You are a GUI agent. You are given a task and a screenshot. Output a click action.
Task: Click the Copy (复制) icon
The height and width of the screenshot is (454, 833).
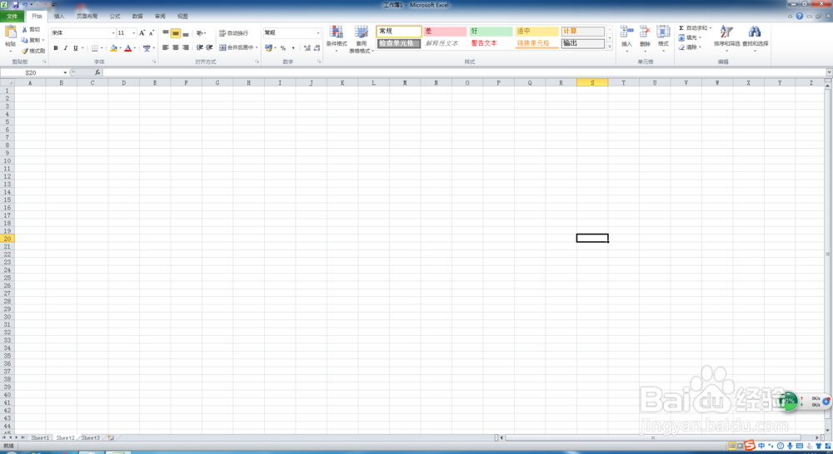24,40
